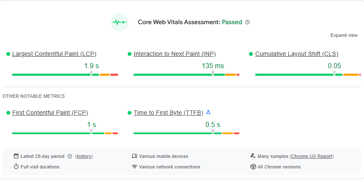Click the LCP distribution bar marker
The image size is (364, 182).
(91, 73)
